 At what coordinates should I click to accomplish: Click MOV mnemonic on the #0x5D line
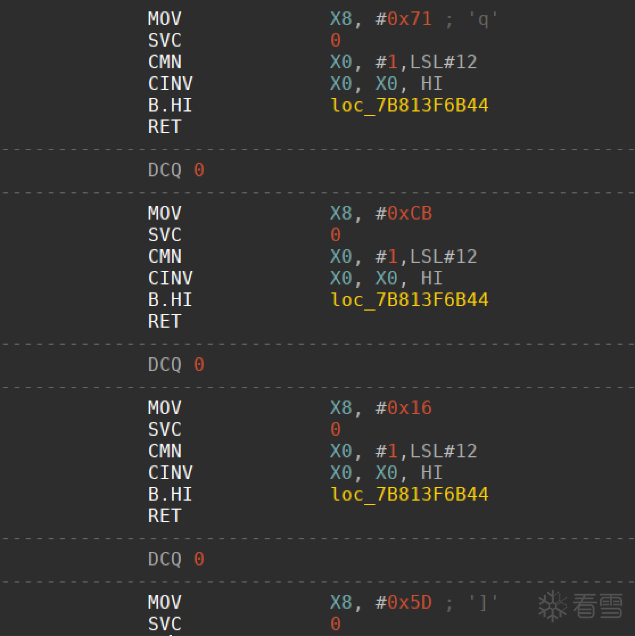165,602
